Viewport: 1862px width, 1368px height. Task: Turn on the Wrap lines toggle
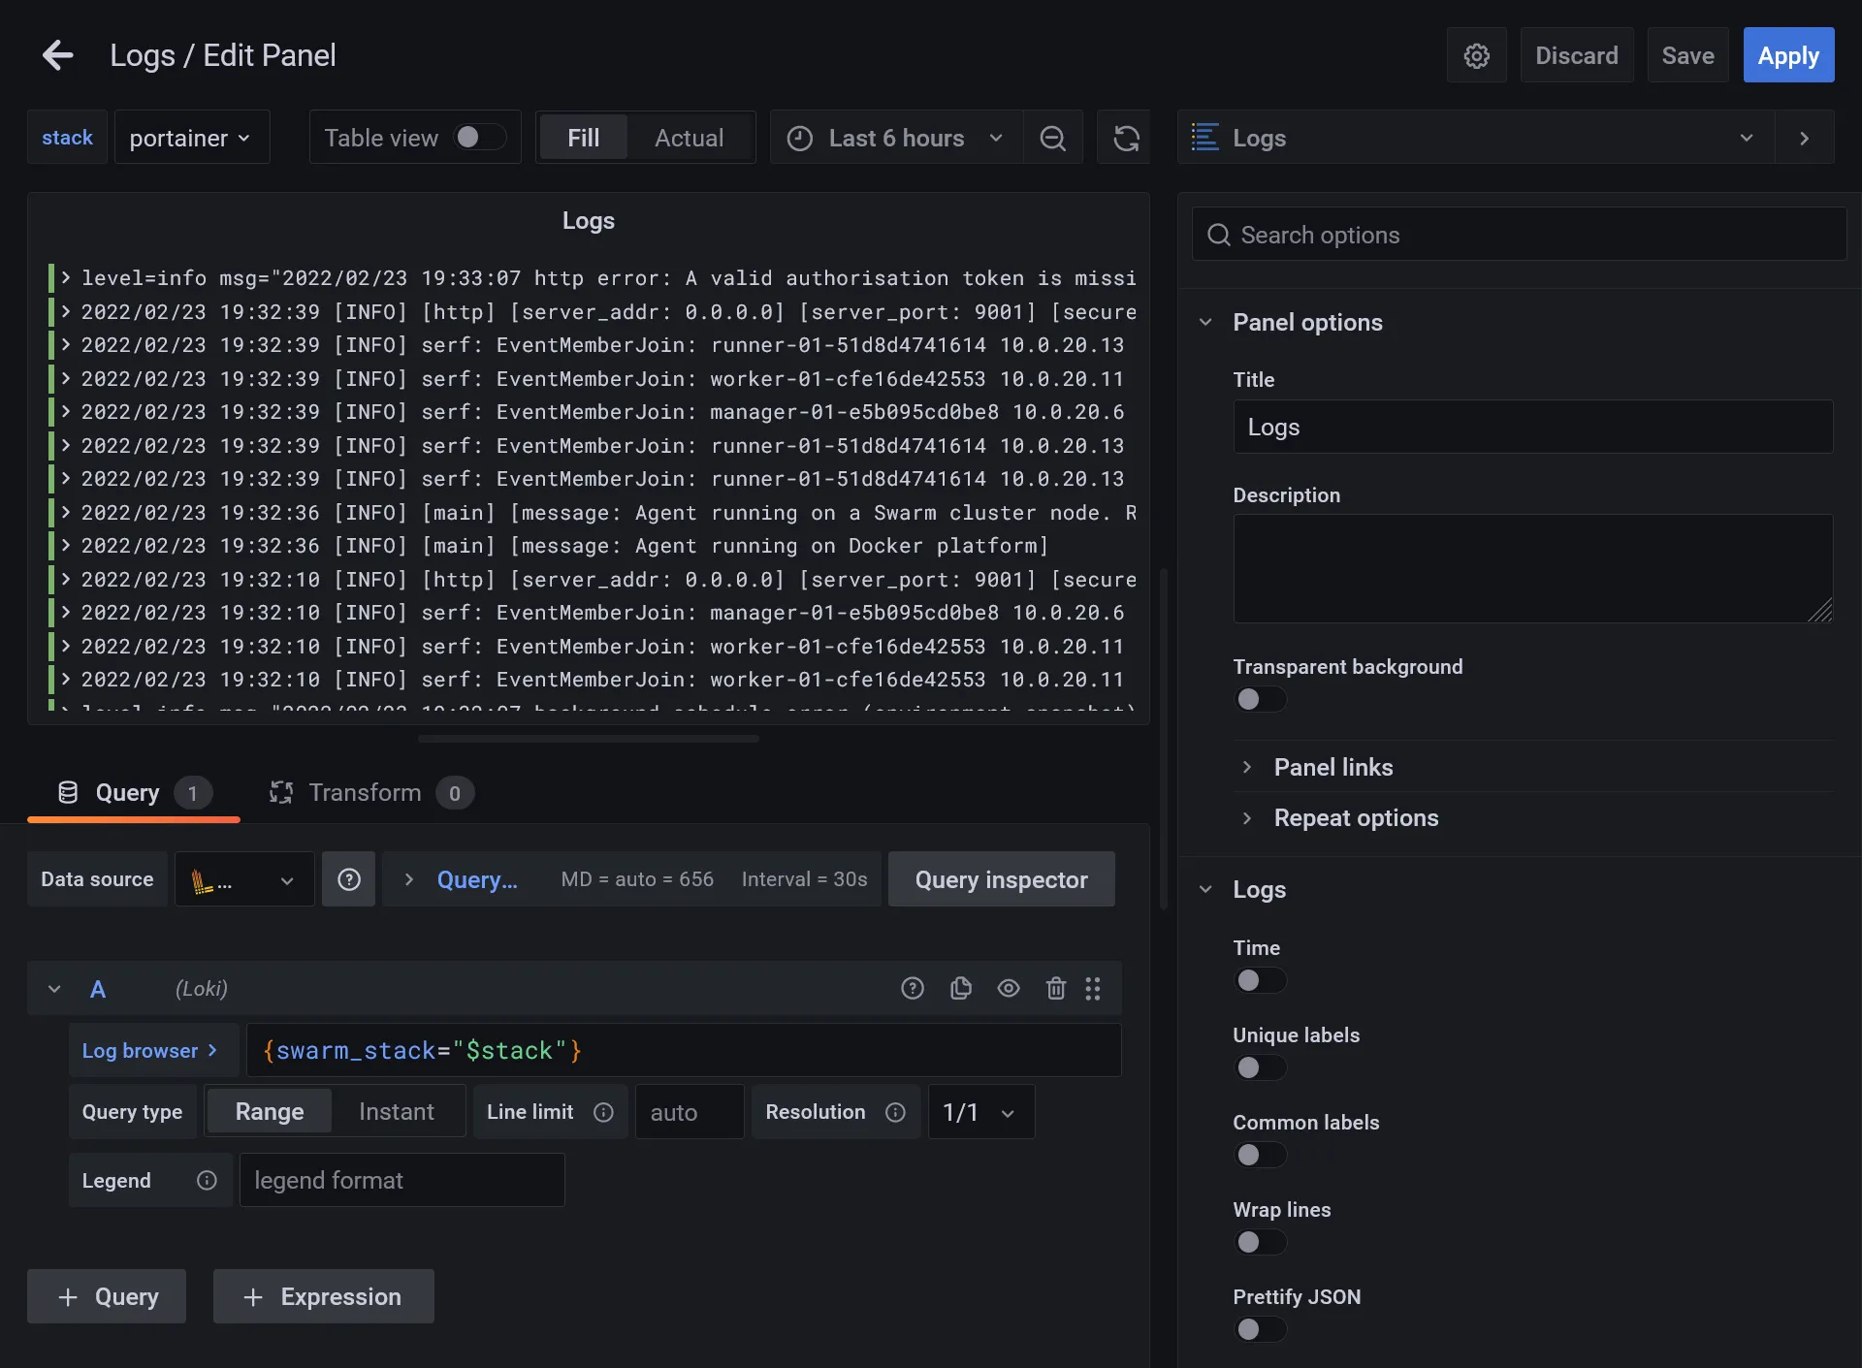(x=1260, y=1242)
